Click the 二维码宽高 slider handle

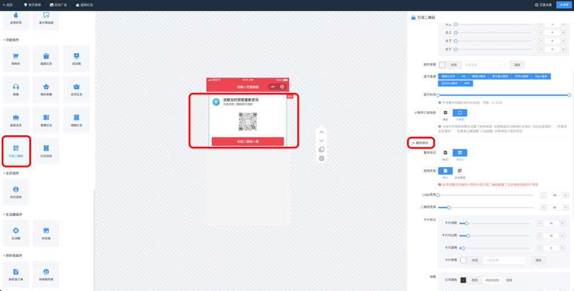coord(448,207)
